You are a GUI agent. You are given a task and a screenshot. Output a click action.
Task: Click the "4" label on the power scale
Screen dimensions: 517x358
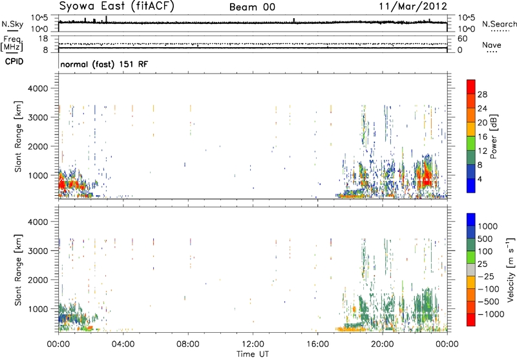pos(480,179)
